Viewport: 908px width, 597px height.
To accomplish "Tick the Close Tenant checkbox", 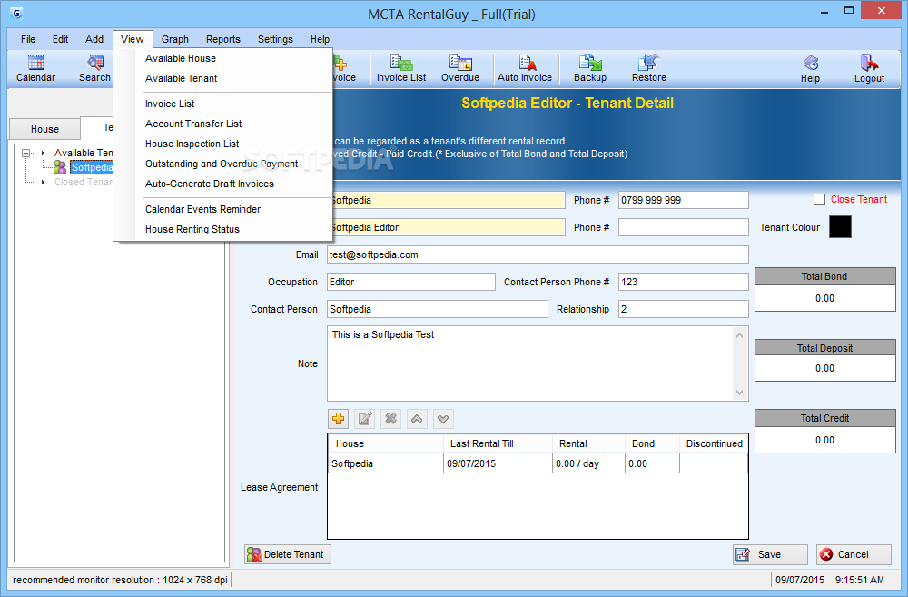I will [x=819, y=199].
